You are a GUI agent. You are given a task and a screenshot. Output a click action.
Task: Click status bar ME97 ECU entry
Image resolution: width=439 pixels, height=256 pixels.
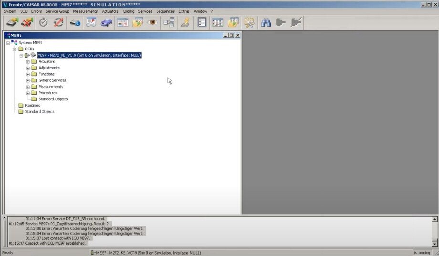pyautogui.click(x=146, y=253)
